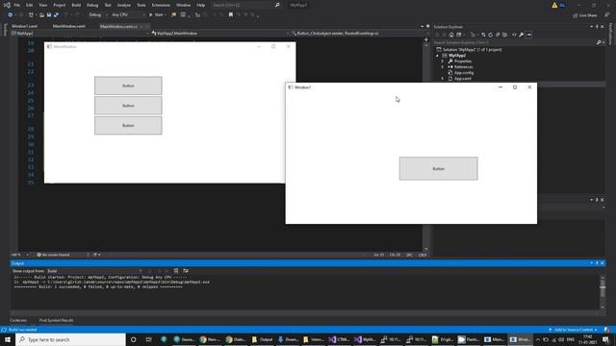The height and width of the screenshot is (346, 616).
Task: Open the editor zoom percentage dropdown
Action: (19, 255)
